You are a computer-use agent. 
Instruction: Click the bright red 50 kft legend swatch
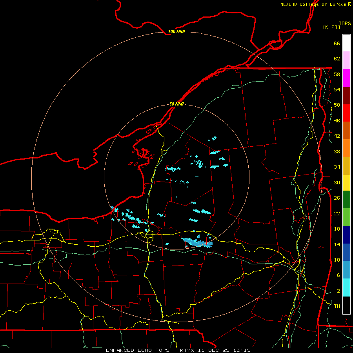tap(346, 113)
